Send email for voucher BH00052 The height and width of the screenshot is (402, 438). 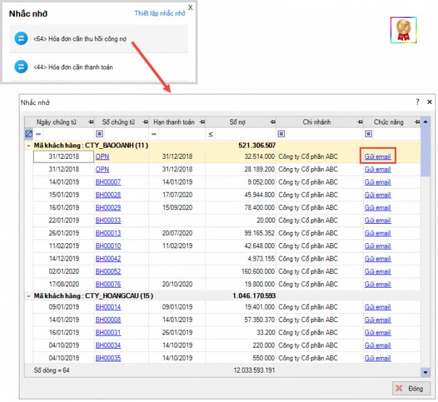point(378,271)
